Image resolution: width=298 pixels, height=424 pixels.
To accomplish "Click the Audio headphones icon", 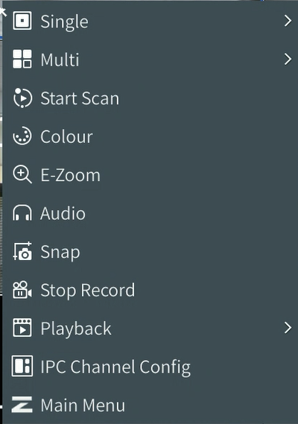I will pyautogui.click(x=22, y=213).
